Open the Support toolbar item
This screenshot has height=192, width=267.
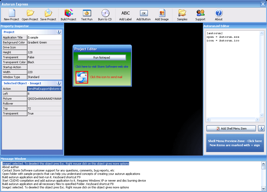click(x=200, y=13)
